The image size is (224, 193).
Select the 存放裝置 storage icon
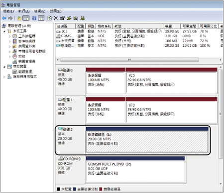tap(9, 66)
